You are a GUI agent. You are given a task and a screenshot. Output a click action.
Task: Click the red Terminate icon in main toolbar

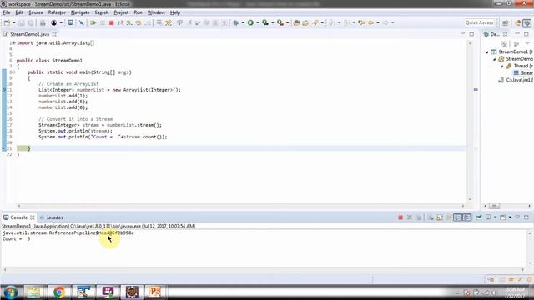pyautogui.click(x=111, y=22)
